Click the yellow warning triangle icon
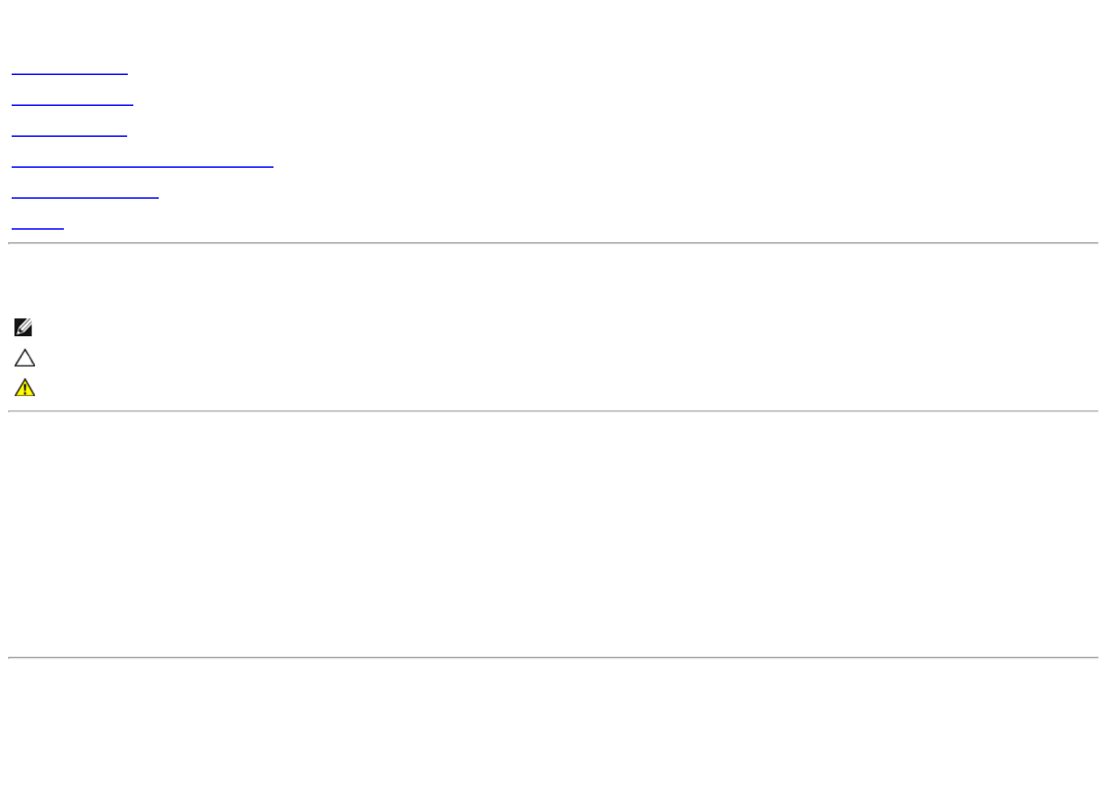The image size is (1107, 788). tap(25, 388)
